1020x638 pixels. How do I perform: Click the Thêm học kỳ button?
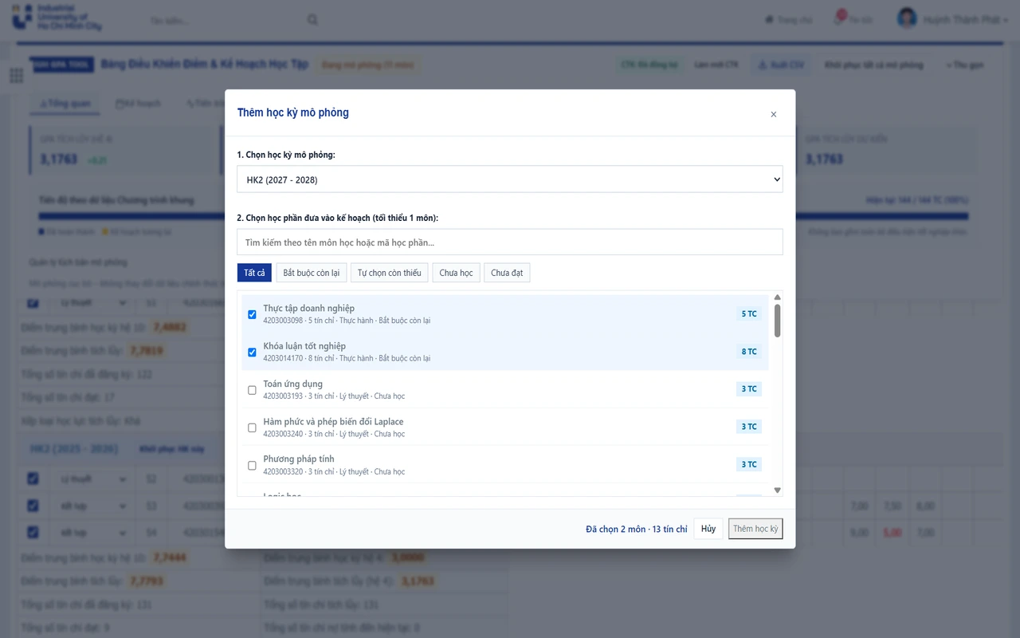[755, 529]
